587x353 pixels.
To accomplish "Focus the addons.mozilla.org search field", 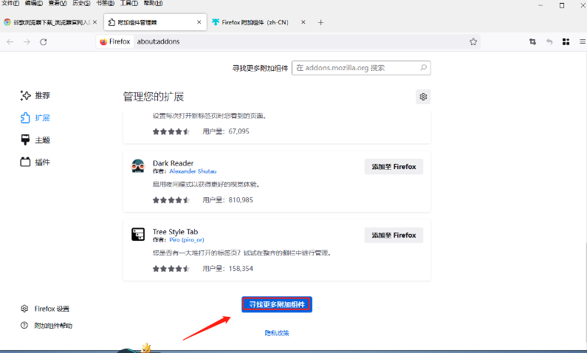I will [361, 68].
